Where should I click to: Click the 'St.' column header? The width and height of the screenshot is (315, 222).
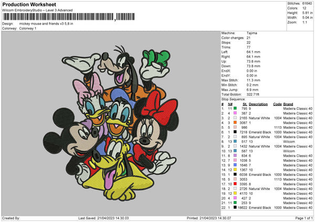tap(245, 104)
